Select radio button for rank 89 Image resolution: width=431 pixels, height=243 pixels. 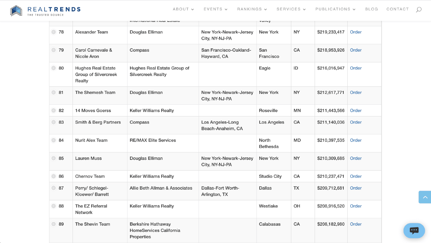click(54, 224)
